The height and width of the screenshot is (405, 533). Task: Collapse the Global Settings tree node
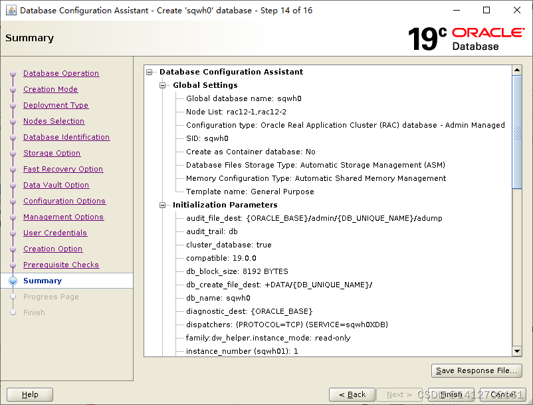click(162, 85)
